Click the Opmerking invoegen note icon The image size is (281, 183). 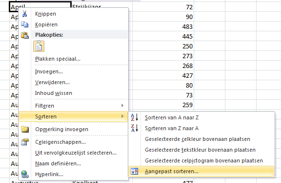(25, 129)
